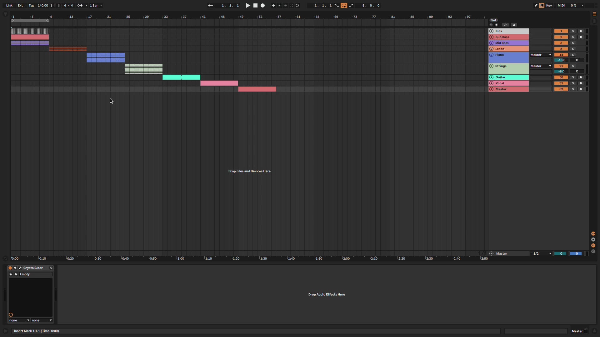This screenshot has height=337, width=600.
Task: Unfold the Mid Bass group track
Action: [491, 43]
